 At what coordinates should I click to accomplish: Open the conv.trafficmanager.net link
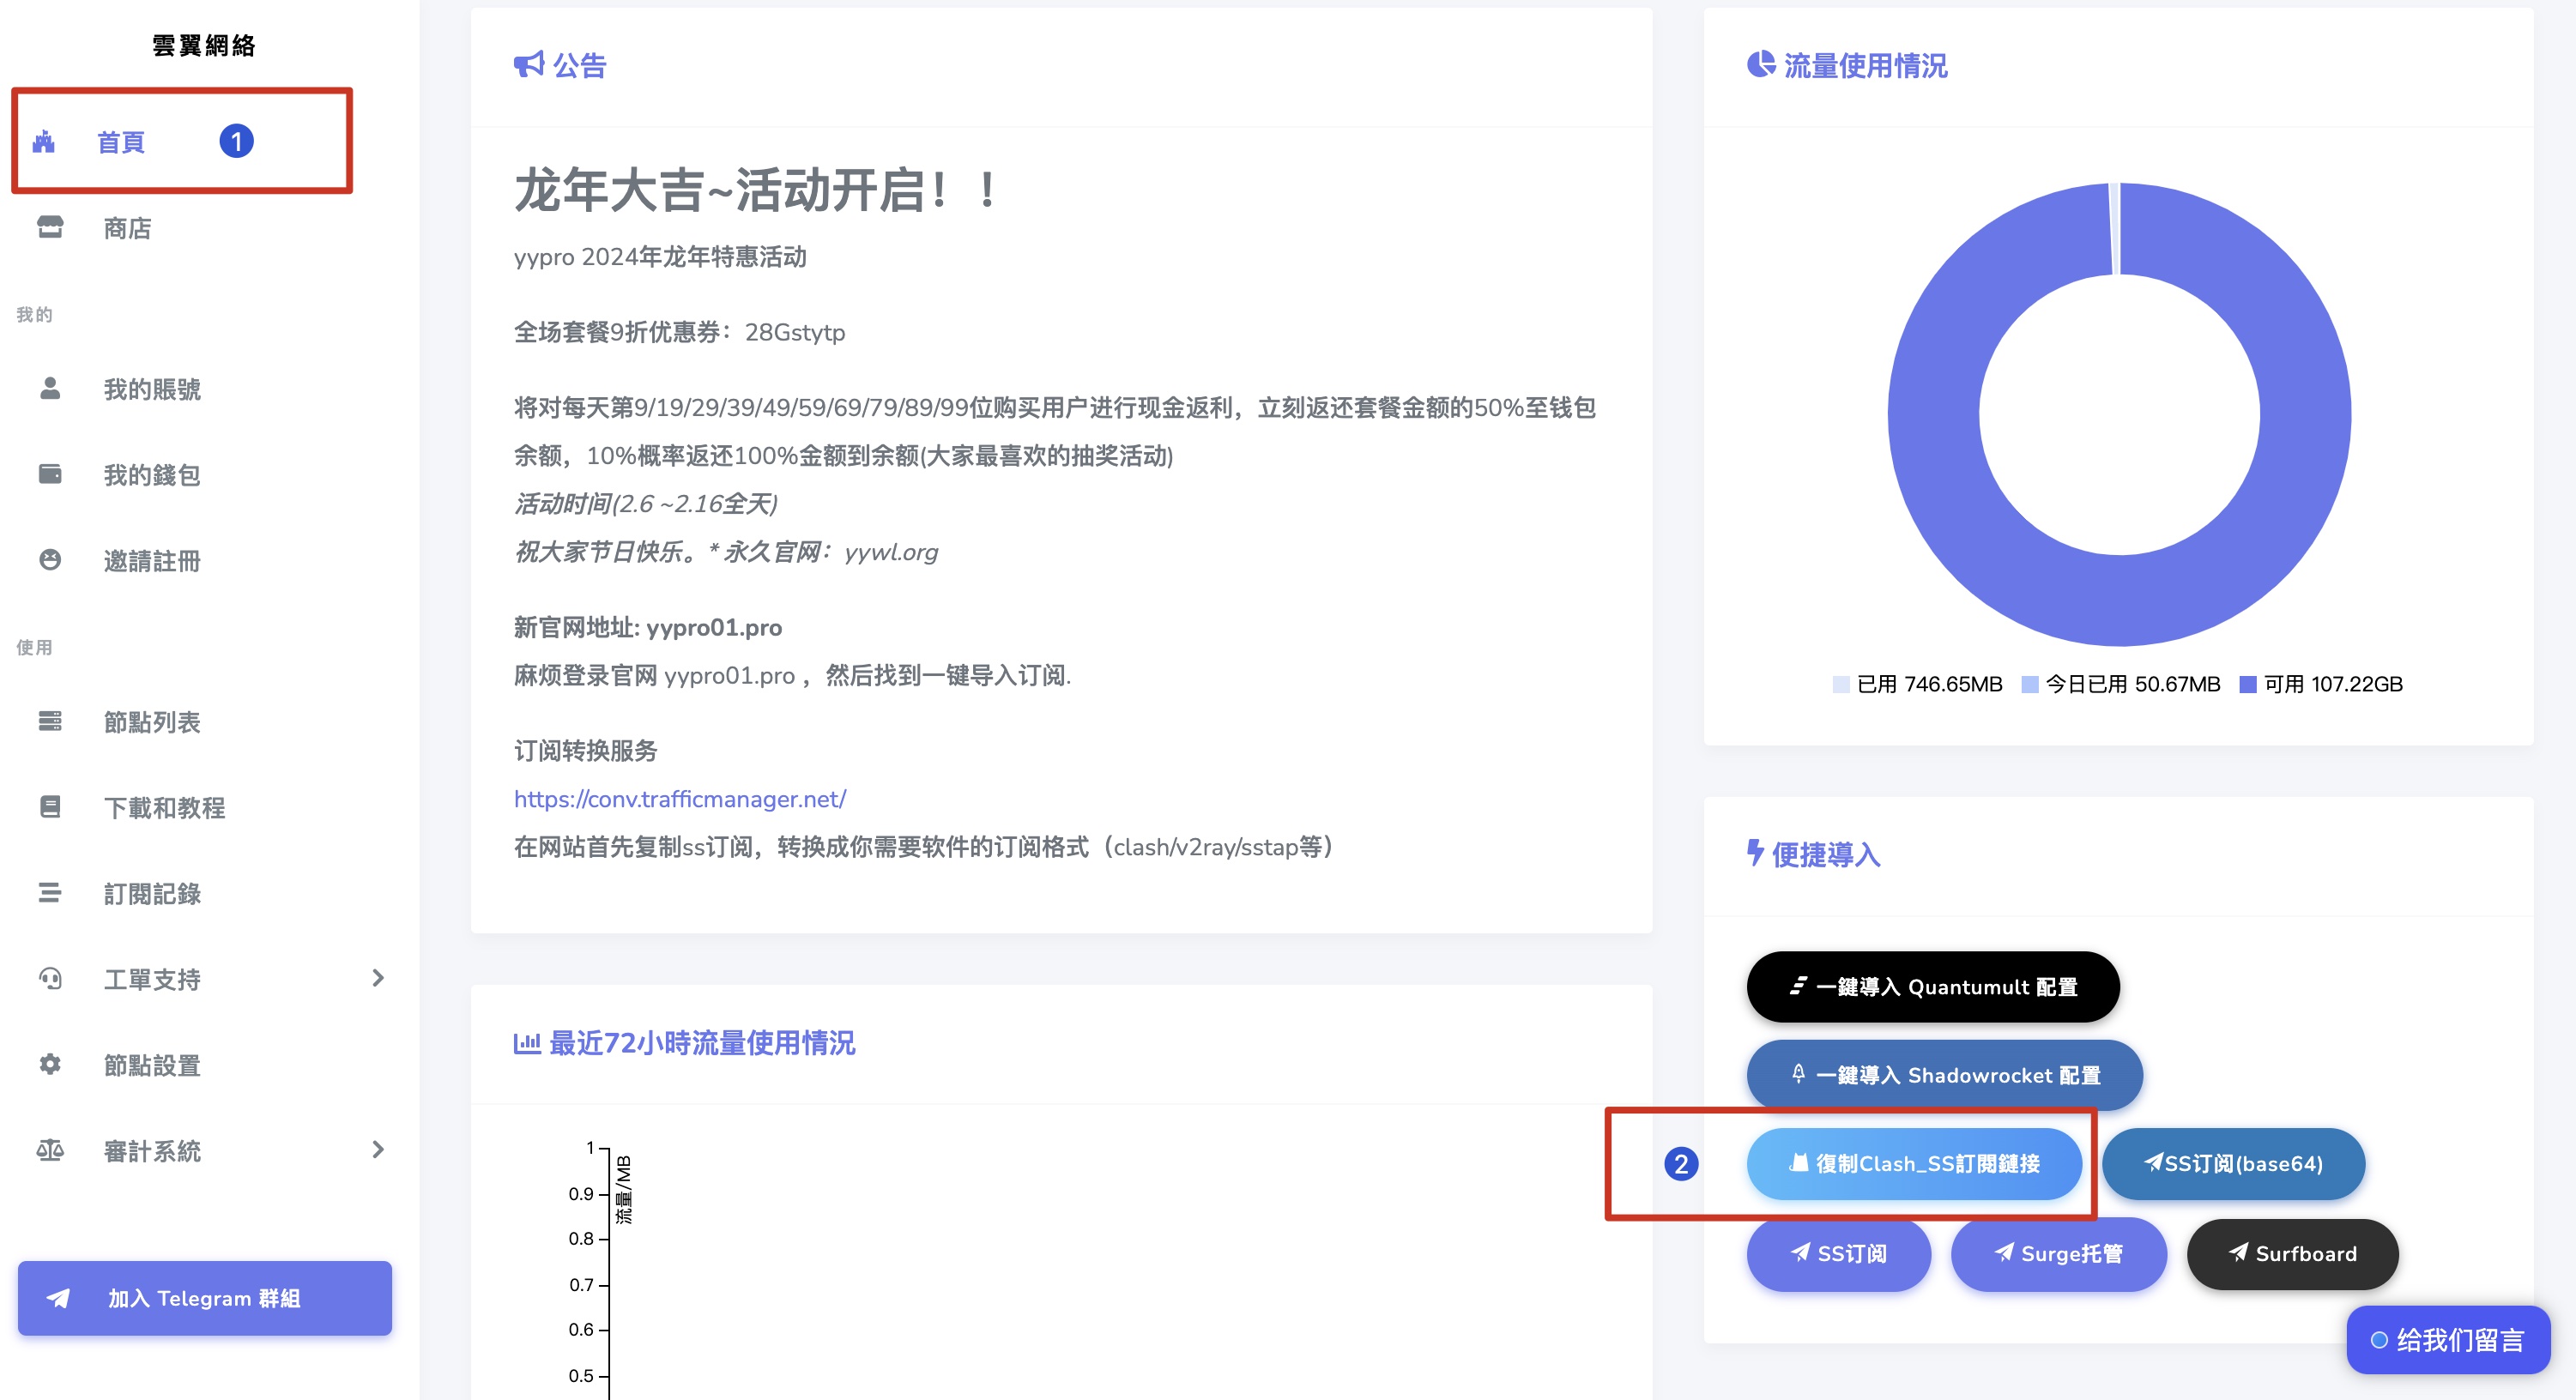point(679,799)
